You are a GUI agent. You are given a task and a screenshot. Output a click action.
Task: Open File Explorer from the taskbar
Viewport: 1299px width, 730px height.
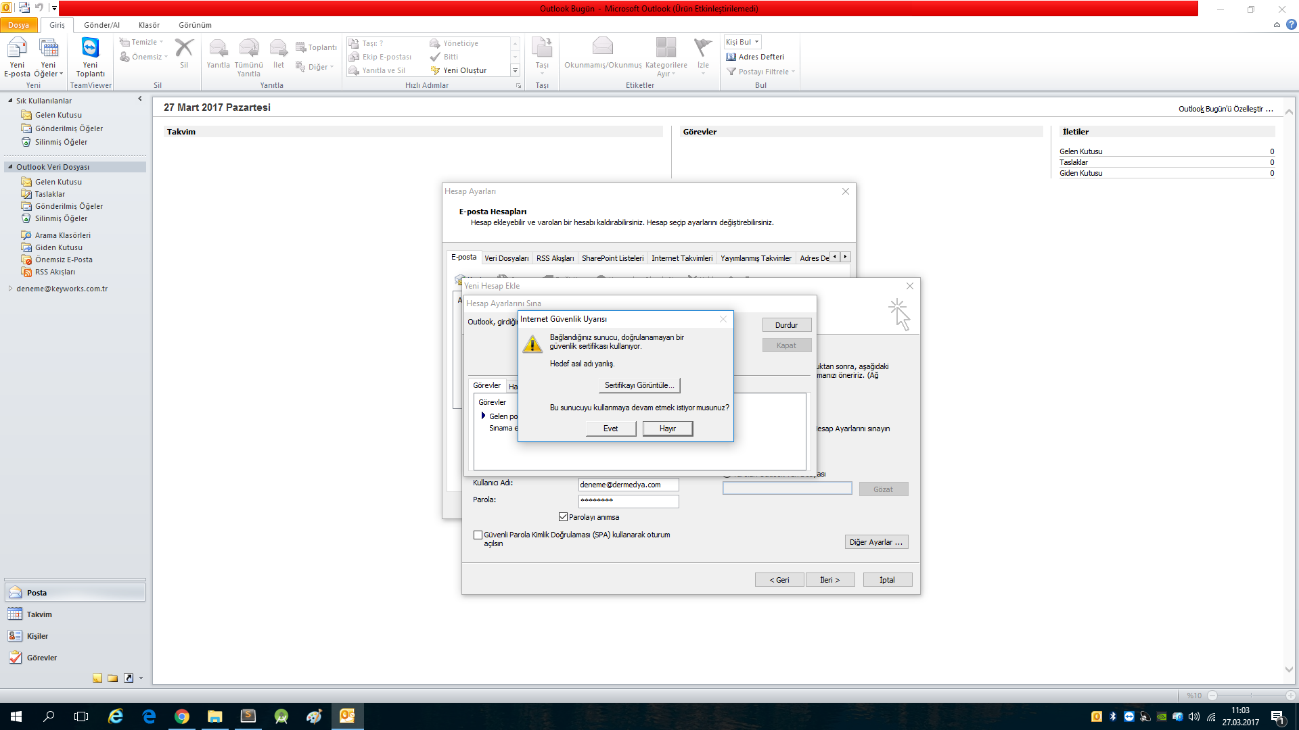tap(214, 716)
